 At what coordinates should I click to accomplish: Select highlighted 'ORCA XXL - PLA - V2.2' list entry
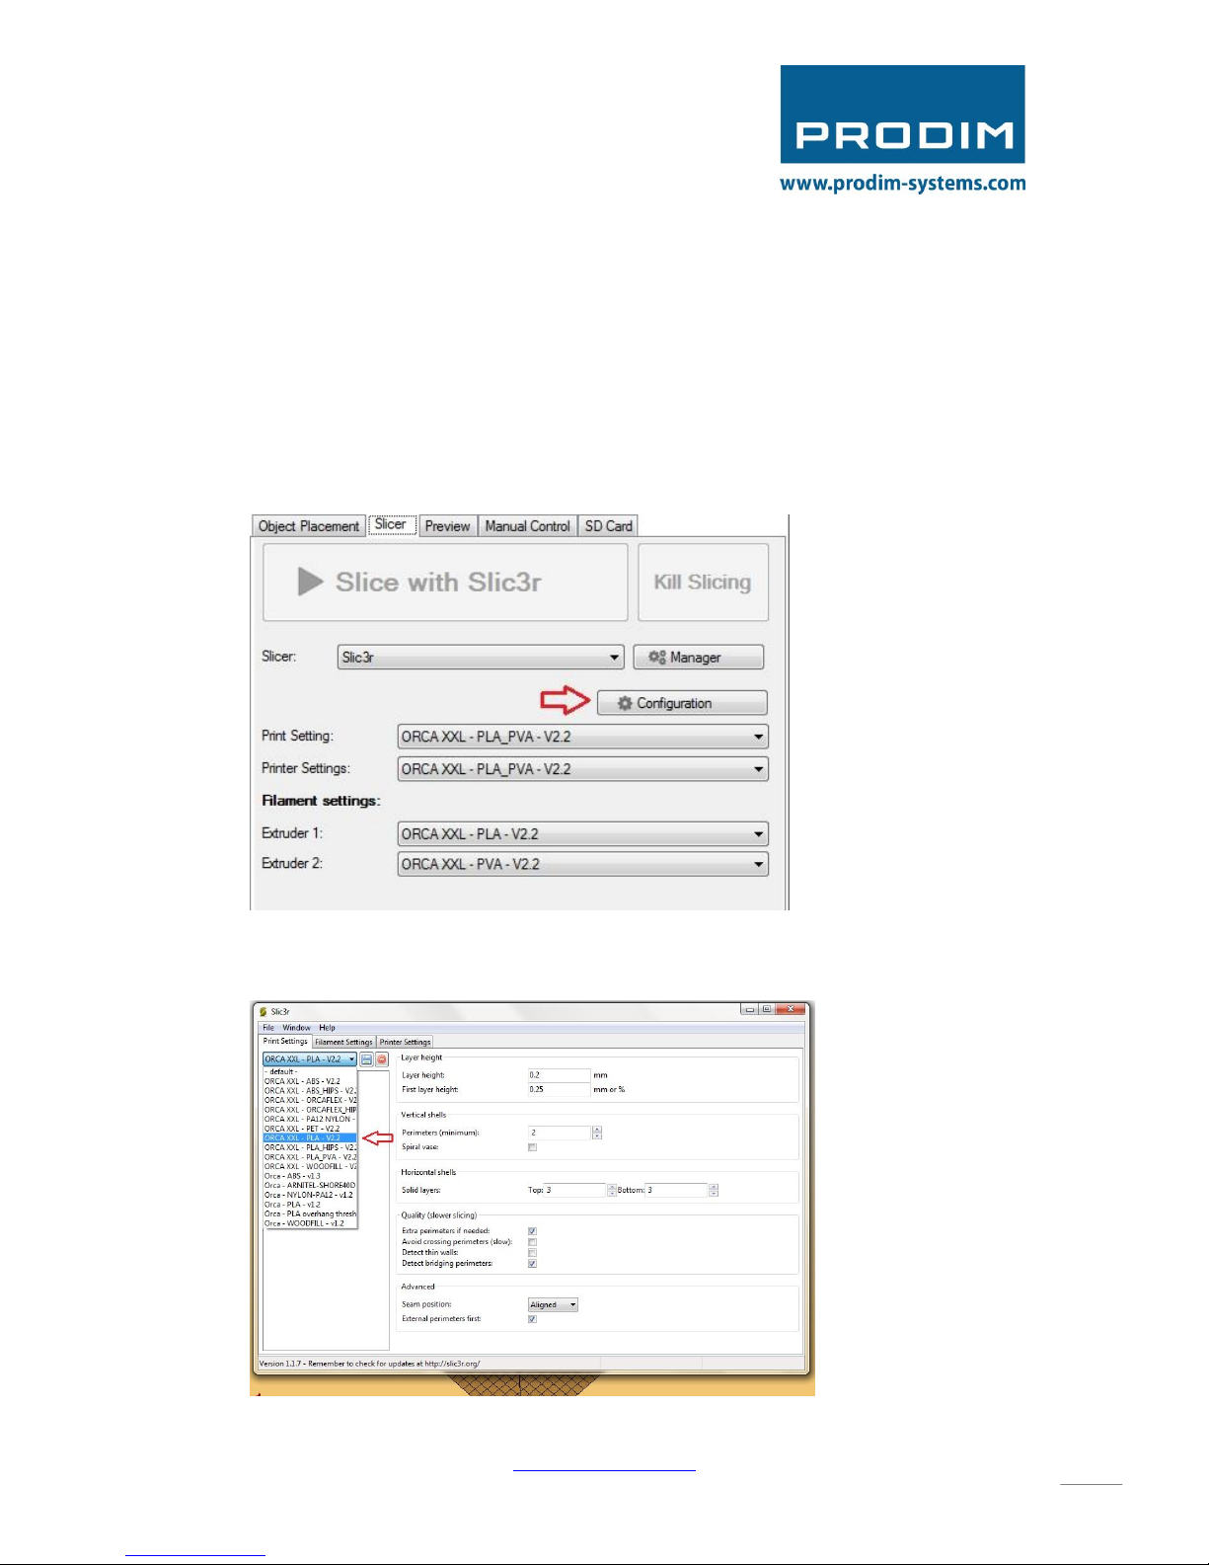tap(310, 1138)
